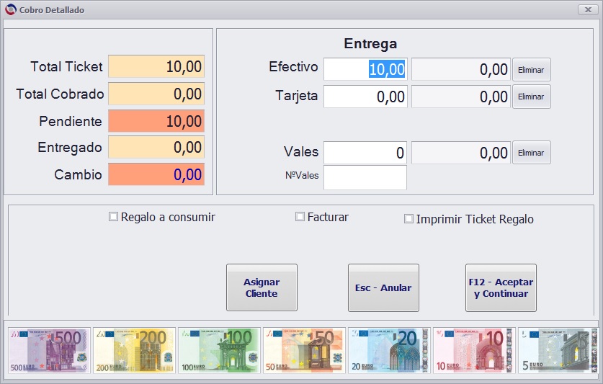Check Imprimir Ticket Regalo option

[408, 219]
